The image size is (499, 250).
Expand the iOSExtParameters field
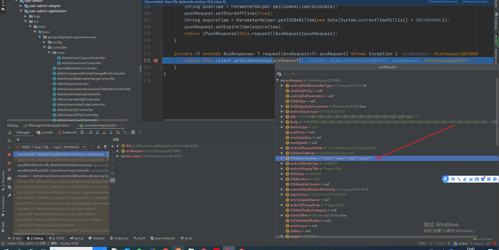pyautogui.click(x=282, y=158)
